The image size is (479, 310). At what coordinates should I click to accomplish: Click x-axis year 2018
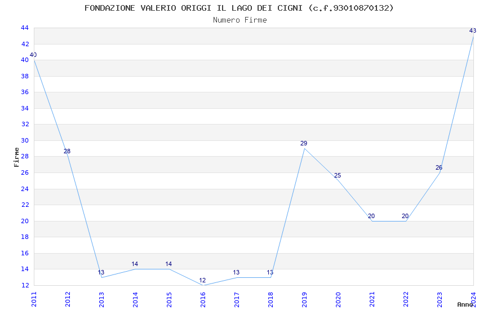270,299
